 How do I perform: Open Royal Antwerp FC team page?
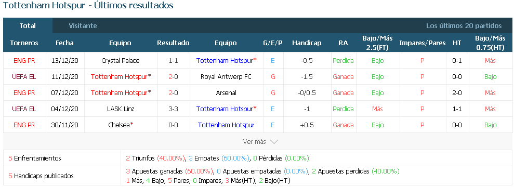click(x=226, y=77)
